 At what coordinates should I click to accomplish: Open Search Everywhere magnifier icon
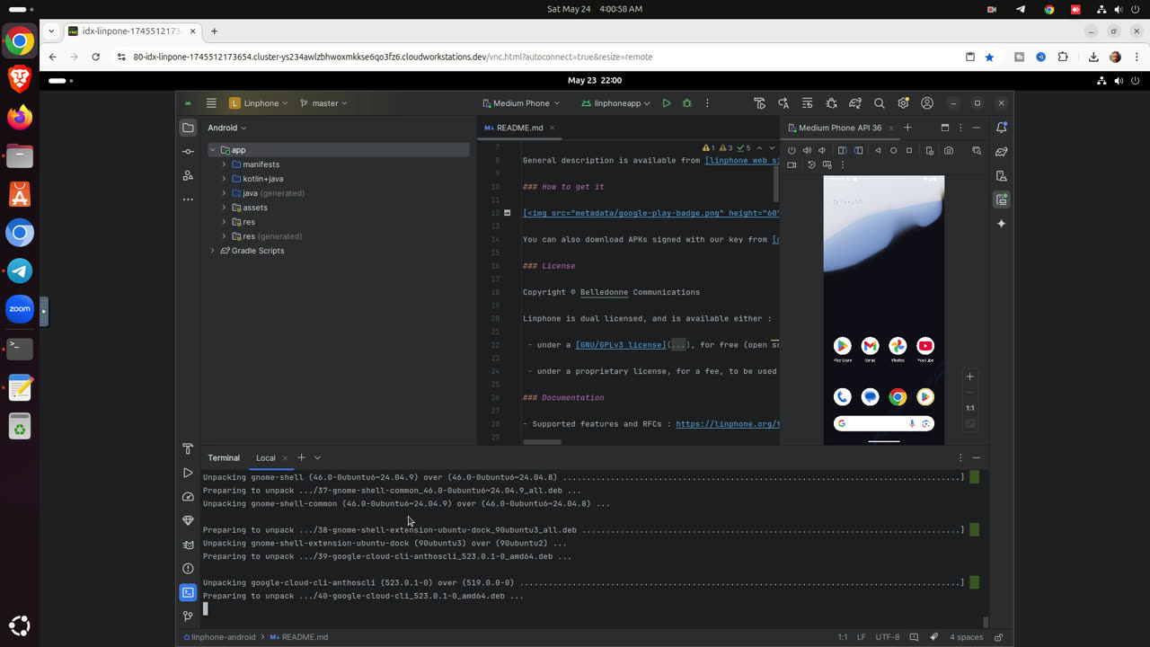880,103
